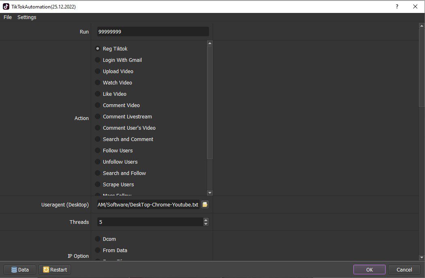Click the Data button with database icon
Image resolution: width=425 pixels, height=278 pixels.
[20, 270]
